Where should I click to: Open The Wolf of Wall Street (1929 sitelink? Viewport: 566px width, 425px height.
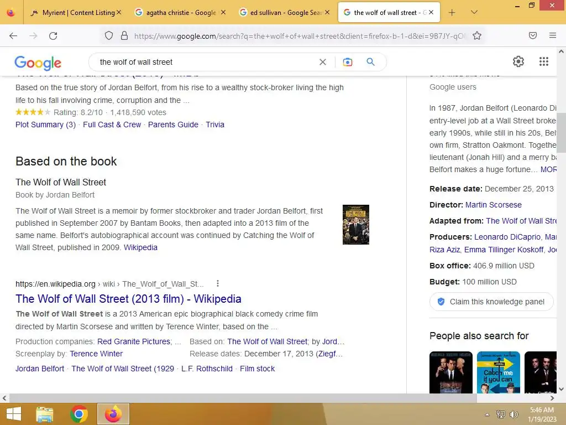[x=123, y=369]
